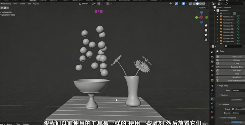The image size is (245, 125).
Task: Open the View Layer properties tab
Action: tap(212, 66)
